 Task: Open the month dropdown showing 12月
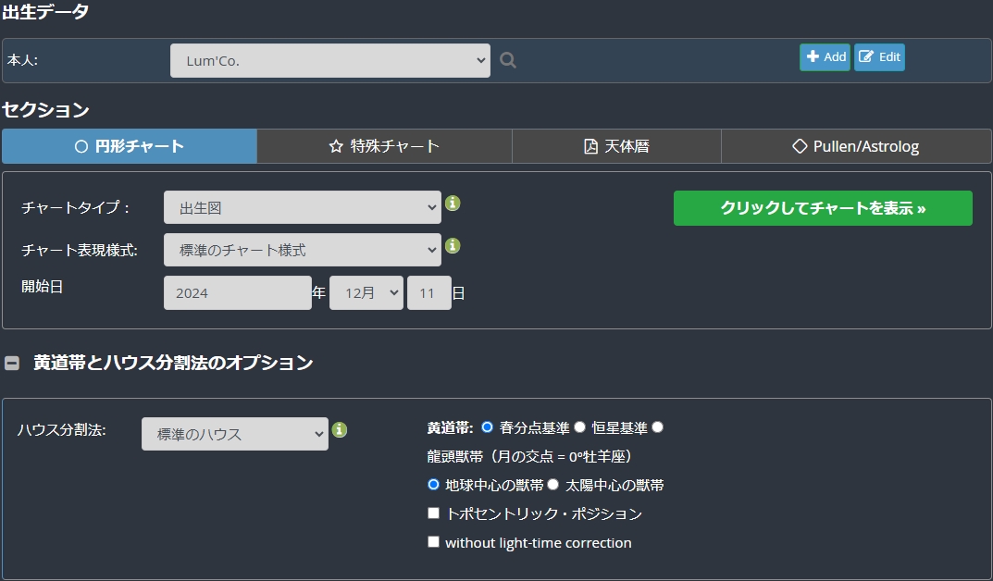pos(366,293)
